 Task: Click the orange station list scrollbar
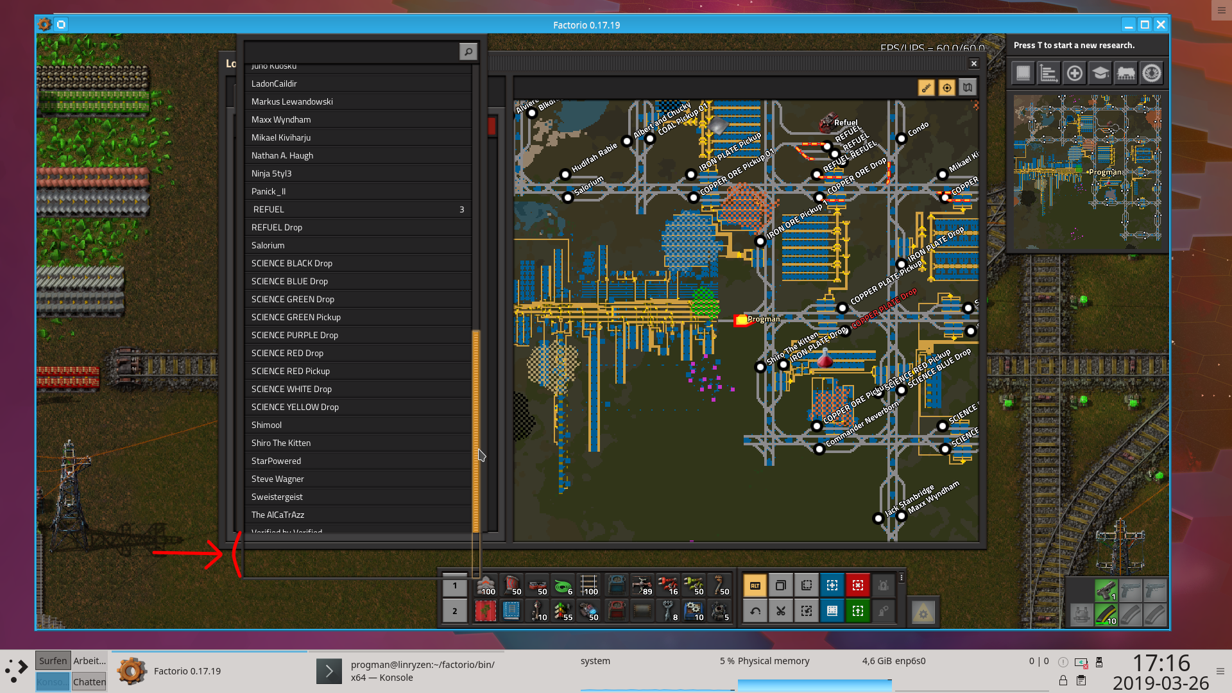click(x=476, y=430)
